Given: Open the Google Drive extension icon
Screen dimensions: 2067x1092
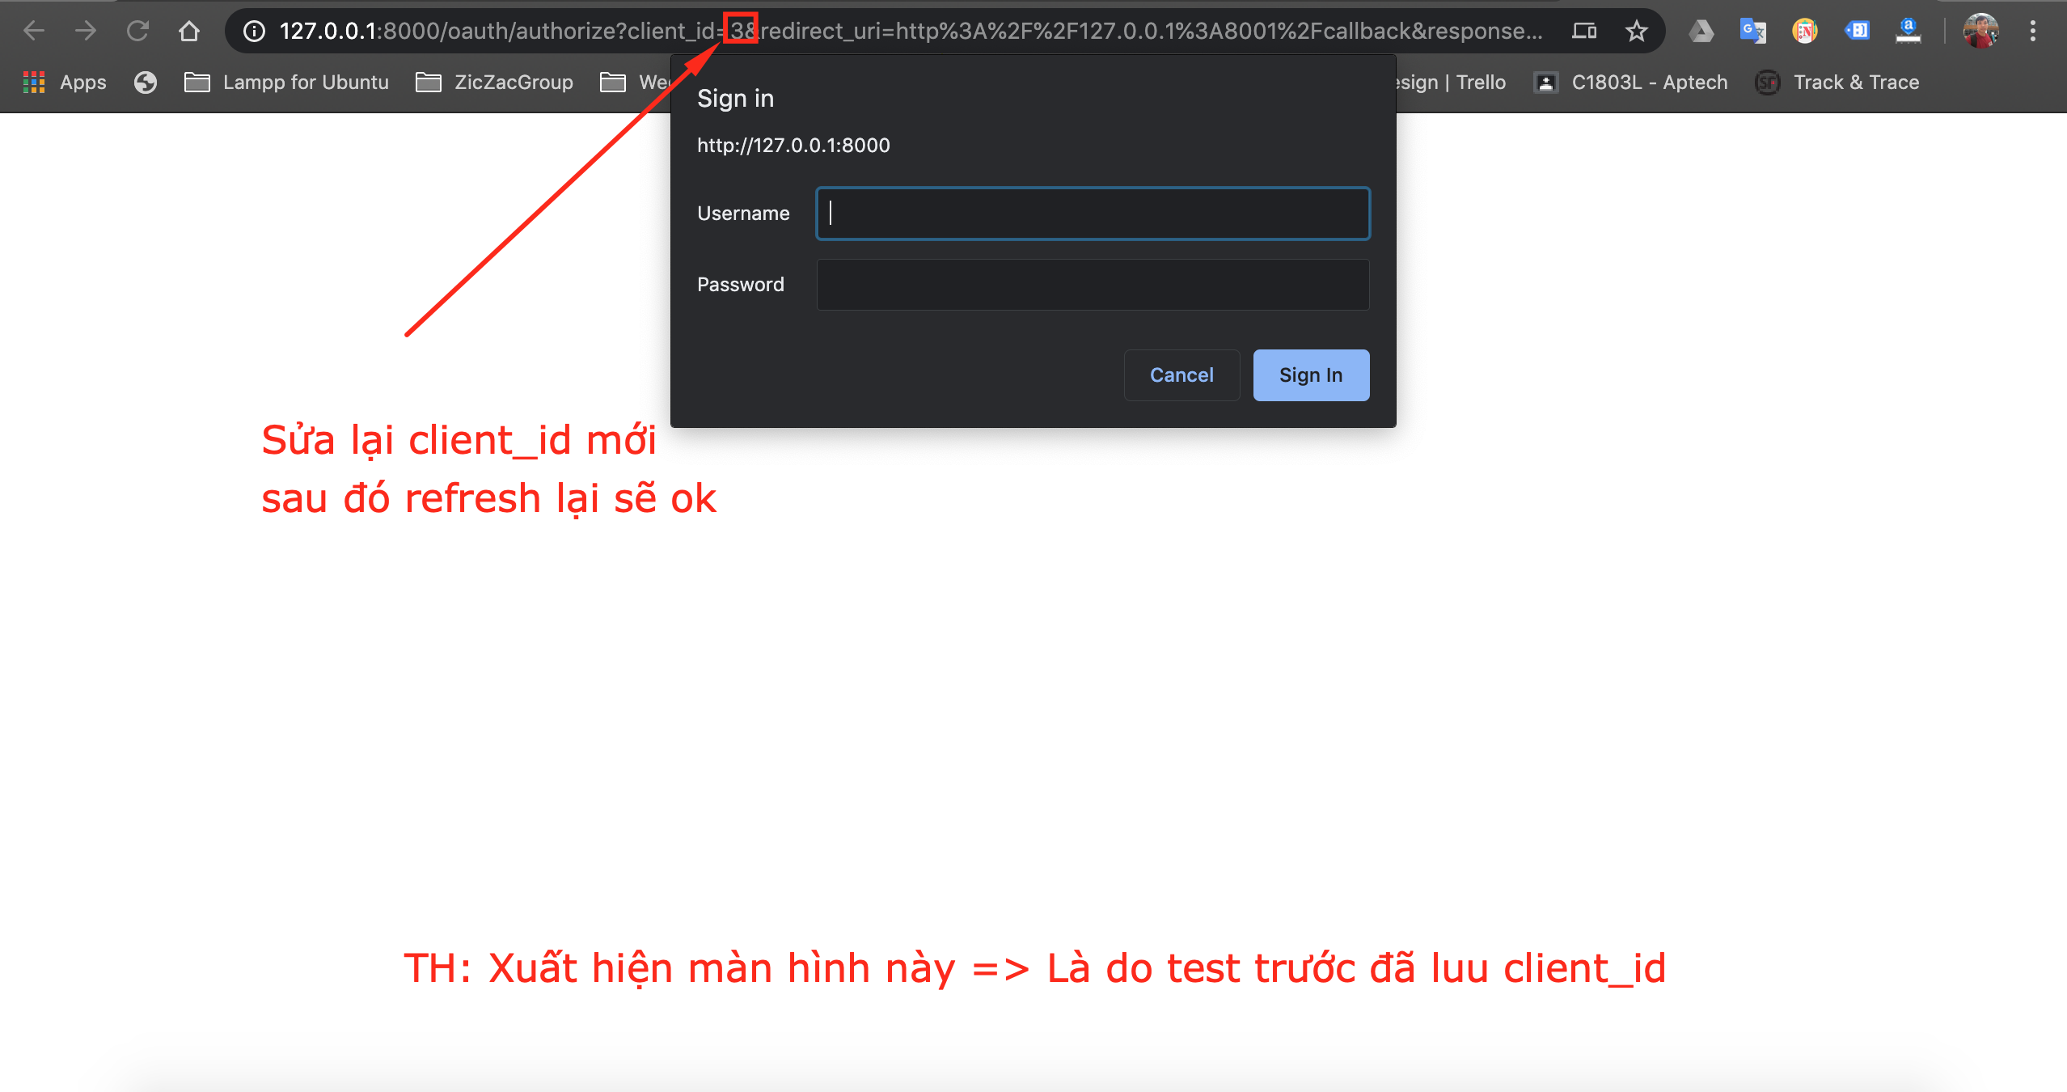Looking at the screenshot, I should click(x=1701, y=31).
